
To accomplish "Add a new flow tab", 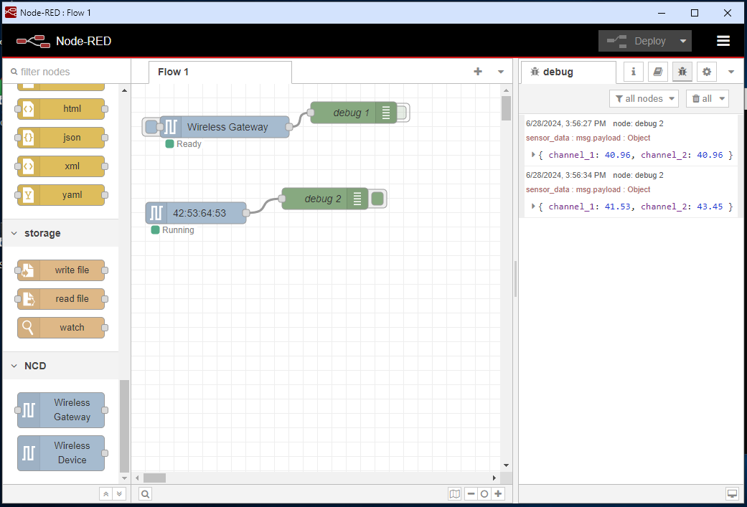I will [x=478, y=72].
